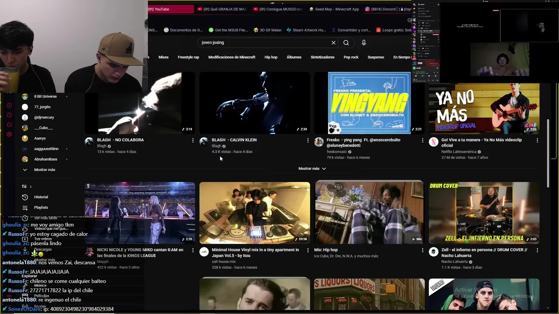
Task: Click the search magnifier button
Action: [x=346, y=43]
